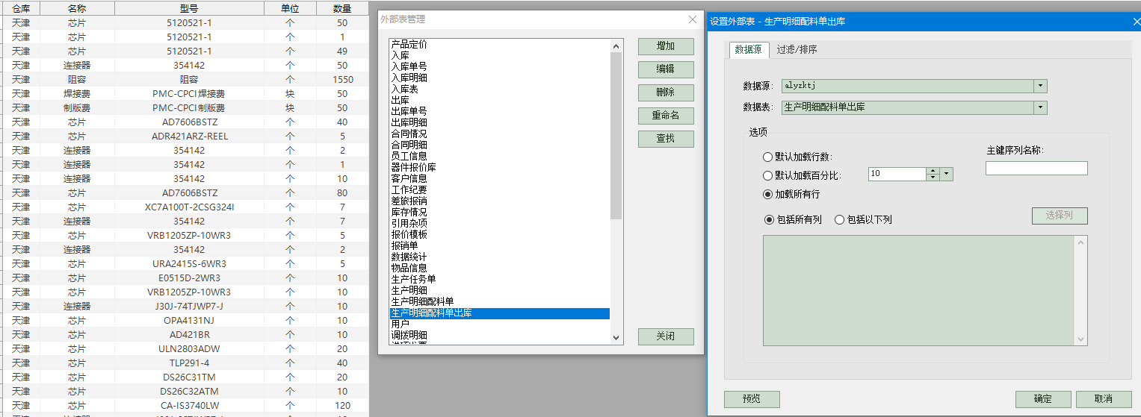This screenshot has width=1141, height=417.
Task: Select 数据统计 in the table list
Action: click(x=499, y=257)
